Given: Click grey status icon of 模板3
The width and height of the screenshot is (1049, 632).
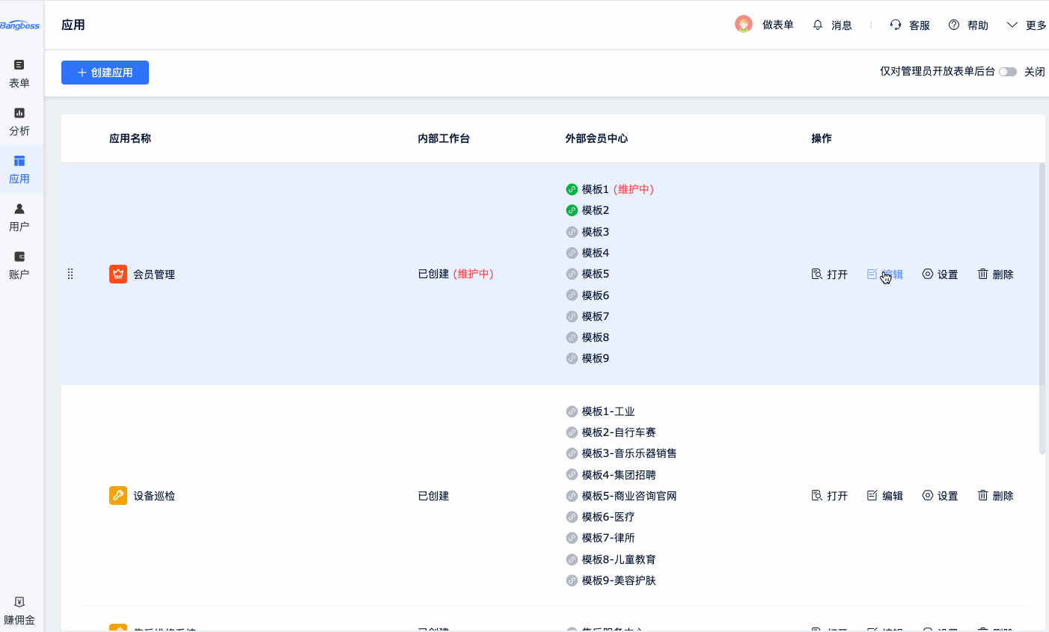Looking at the screenshot, I should (x=572, y=232).
